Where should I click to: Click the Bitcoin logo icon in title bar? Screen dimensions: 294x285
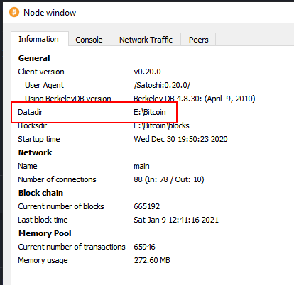click(14, 12)
